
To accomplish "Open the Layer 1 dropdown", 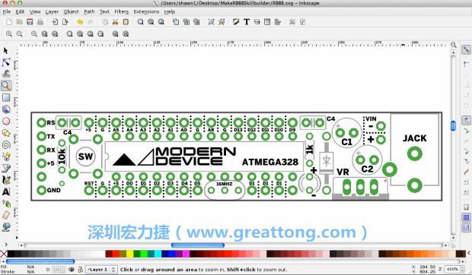I will (101, 270).
